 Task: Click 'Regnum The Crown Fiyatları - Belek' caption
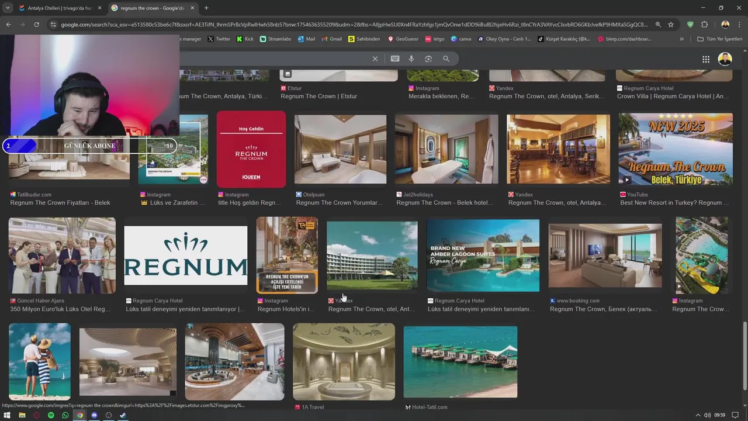coord(60,203)
